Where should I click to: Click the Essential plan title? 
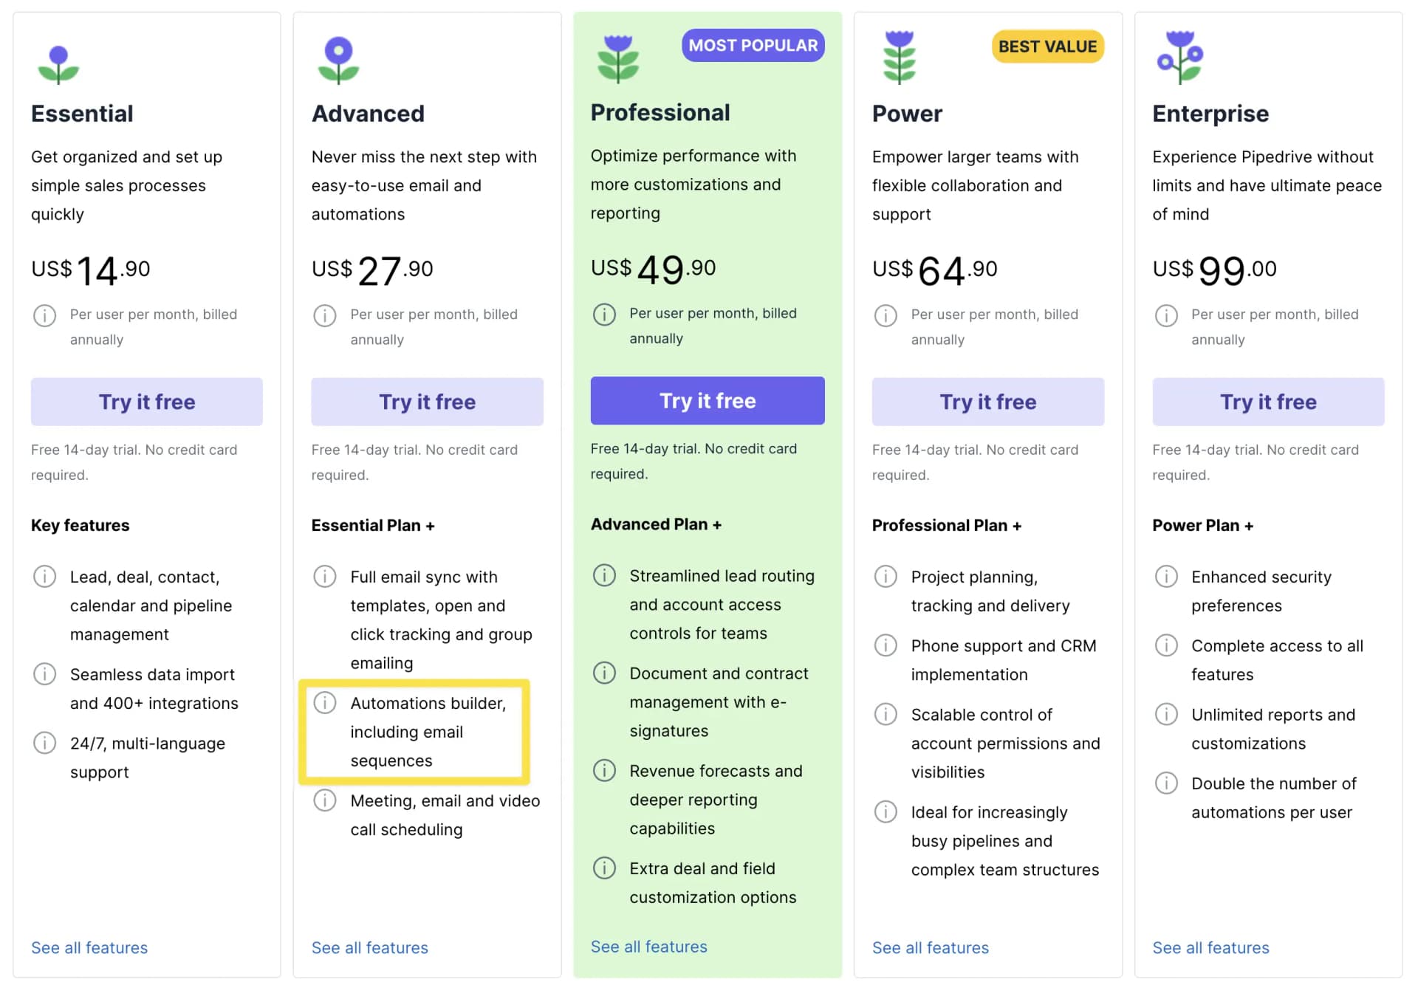pyautogui.click(x=82, y=114)
